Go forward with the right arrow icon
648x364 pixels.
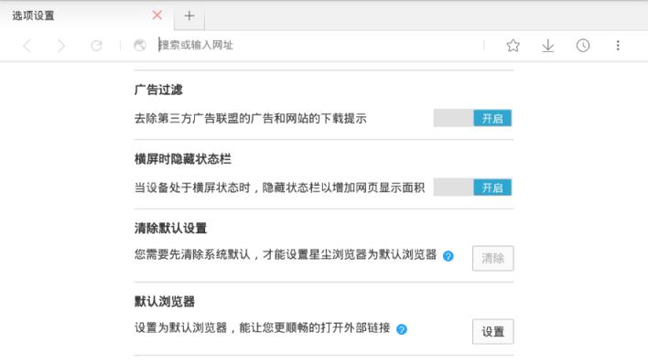[x=61, y=46]
